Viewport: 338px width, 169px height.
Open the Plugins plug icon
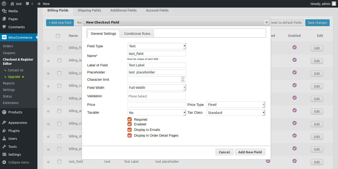coord(4,131)
